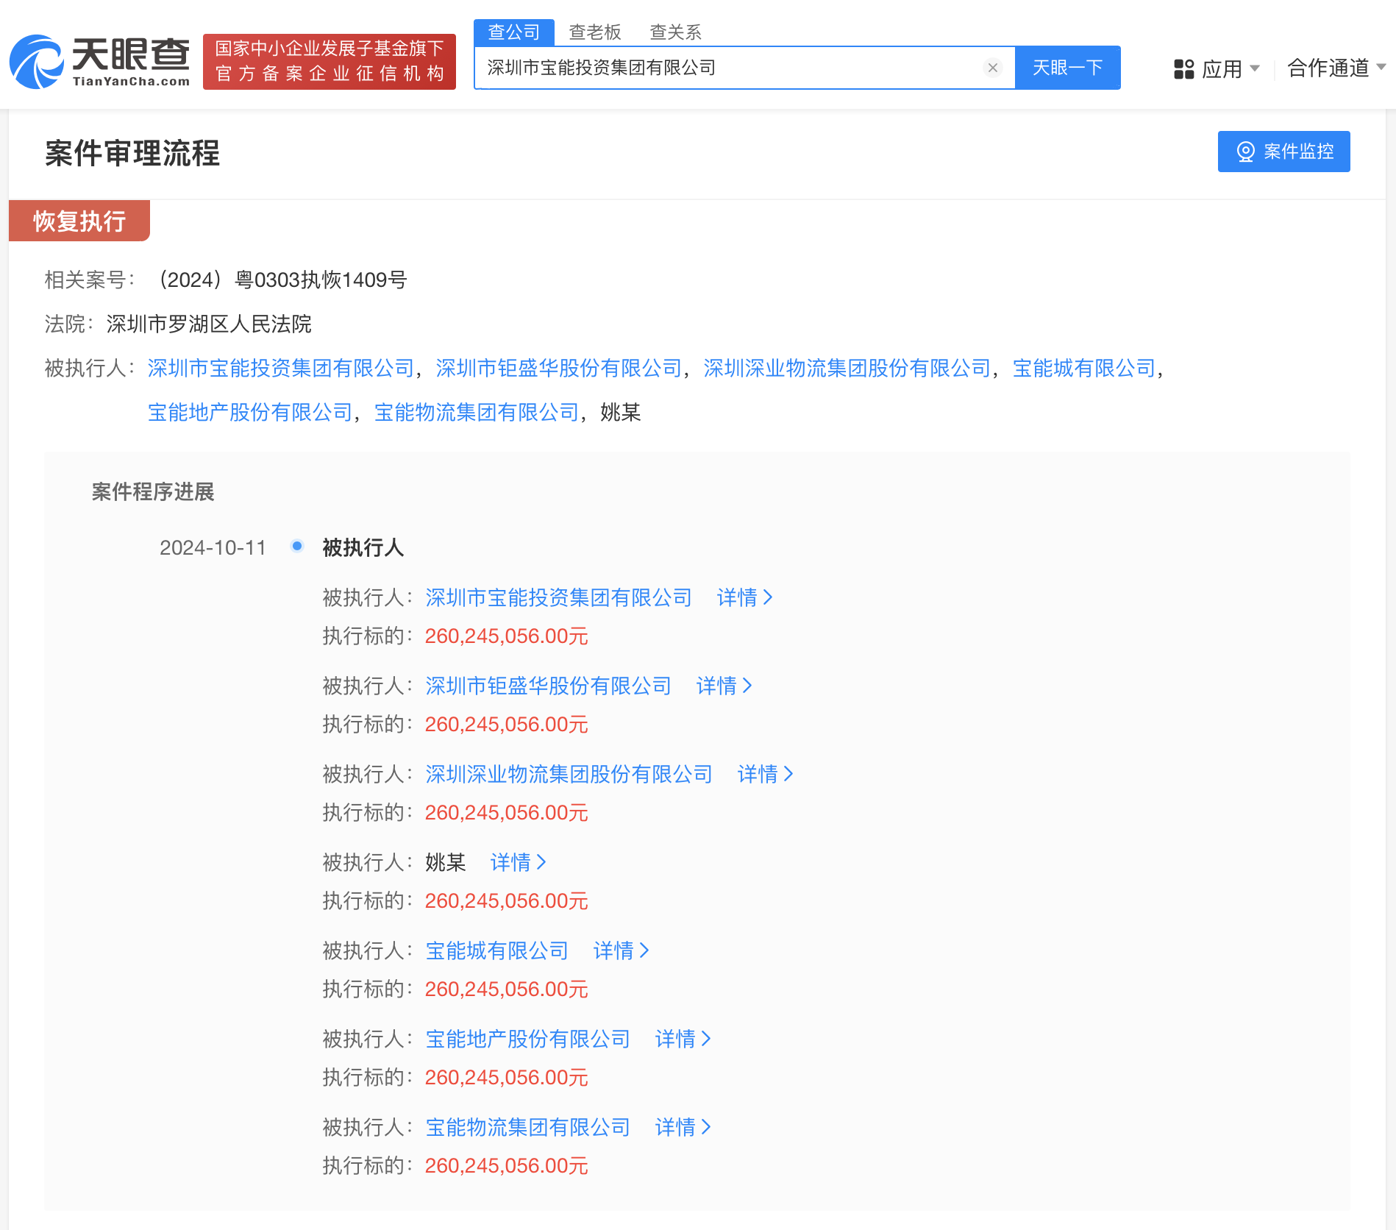This screenshot has height=1230, width=1396.
Task: View 详情 for 宝能地产股份有限公司
Action: coord(683,1039)
